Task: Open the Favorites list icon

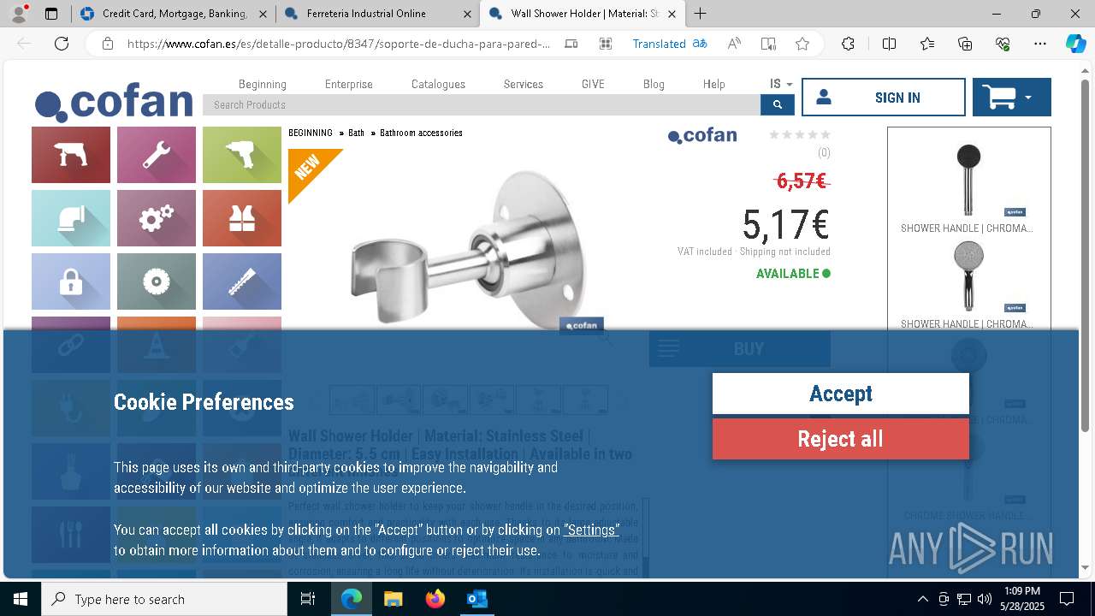Action: tap(927, 44)
